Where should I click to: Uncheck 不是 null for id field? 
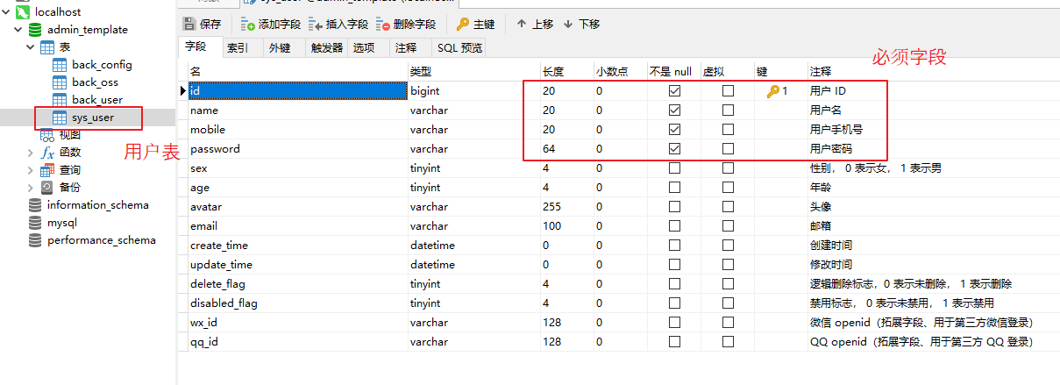tap(674, 91)
